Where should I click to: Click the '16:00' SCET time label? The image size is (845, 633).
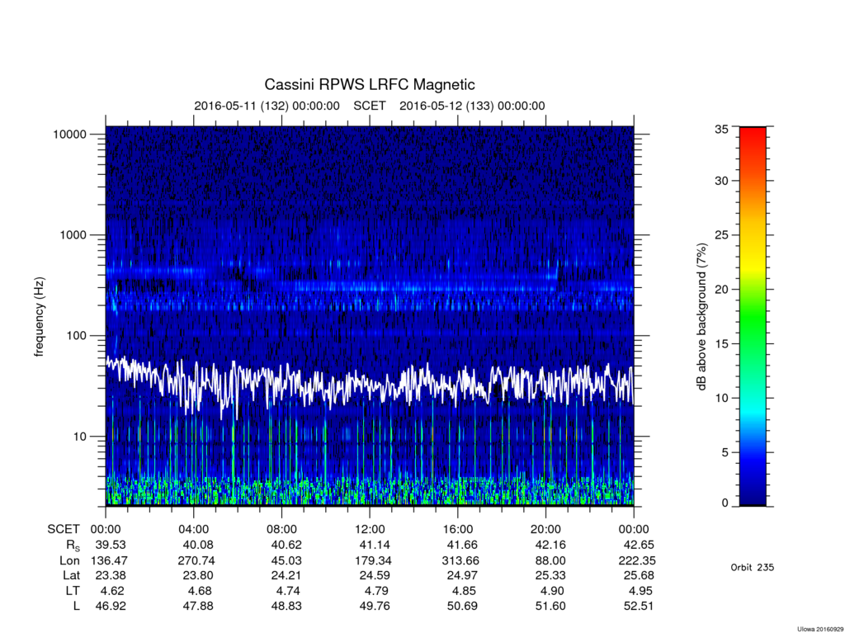click(457, 530)
